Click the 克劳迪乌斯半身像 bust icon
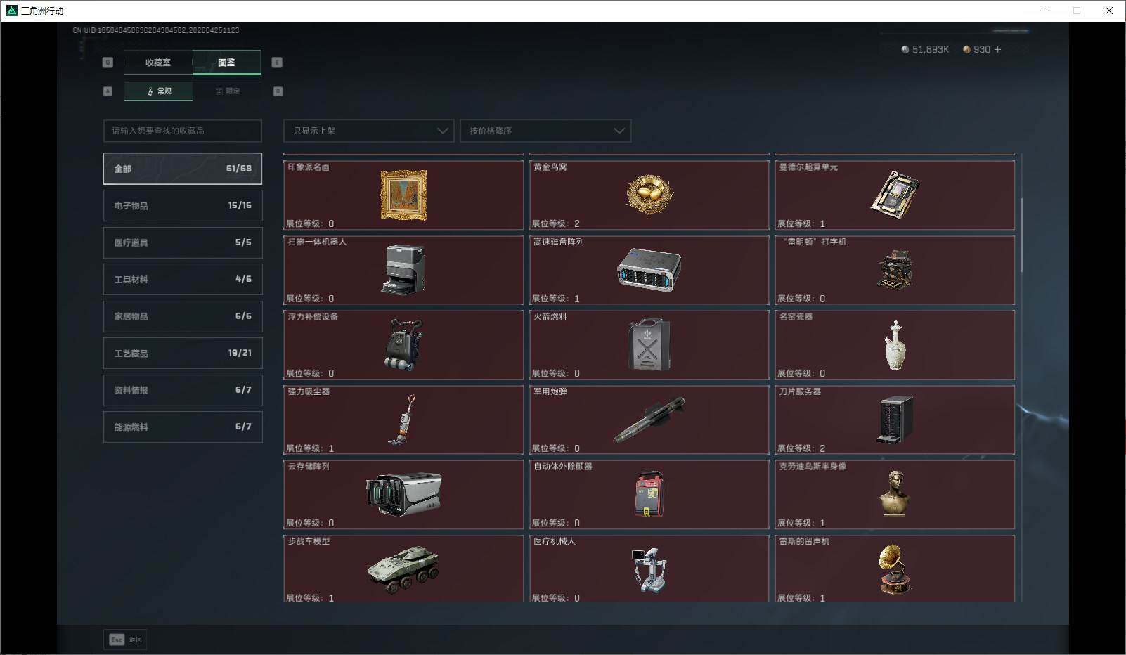 click(895, 494)
